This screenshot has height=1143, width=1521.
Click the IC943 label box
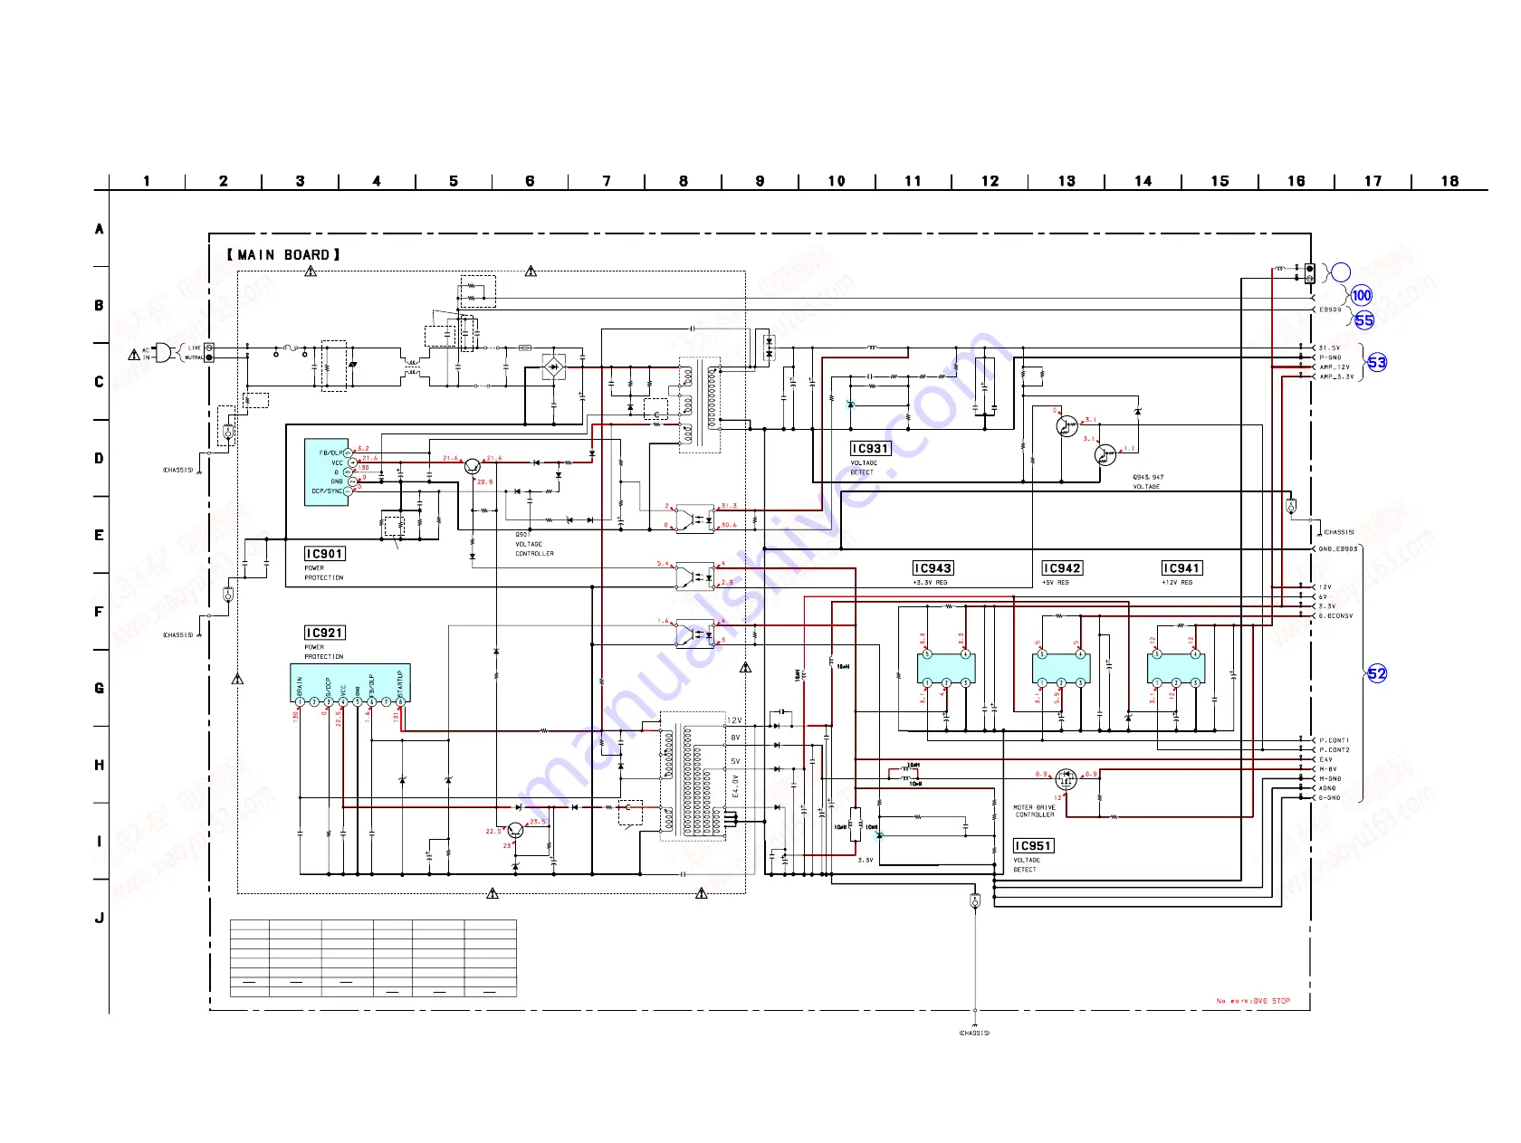pyautogui.click(x=933, y=568)
